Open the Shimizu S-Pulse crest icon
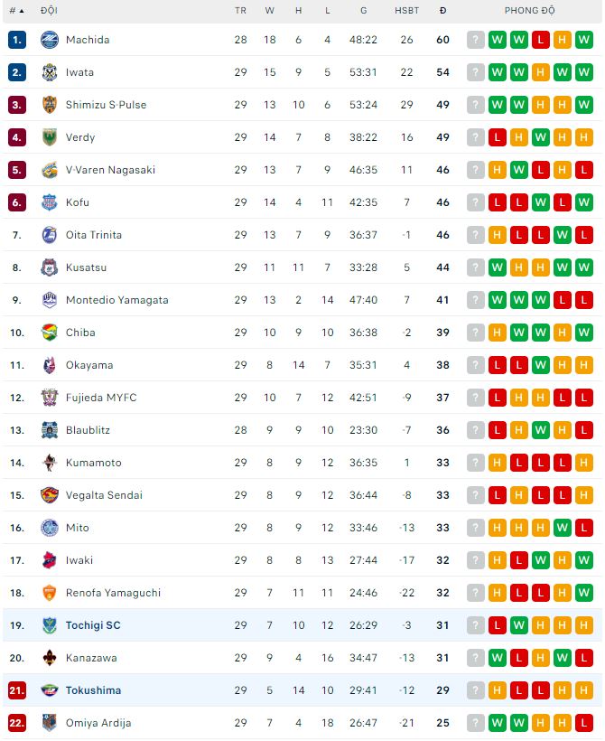This screenshot has height=741, width=605. click(x=49, y=105)
